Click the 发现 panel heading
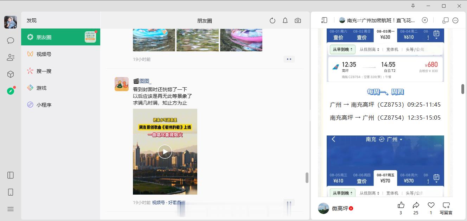The image size is (467, 221). [32, 20]
